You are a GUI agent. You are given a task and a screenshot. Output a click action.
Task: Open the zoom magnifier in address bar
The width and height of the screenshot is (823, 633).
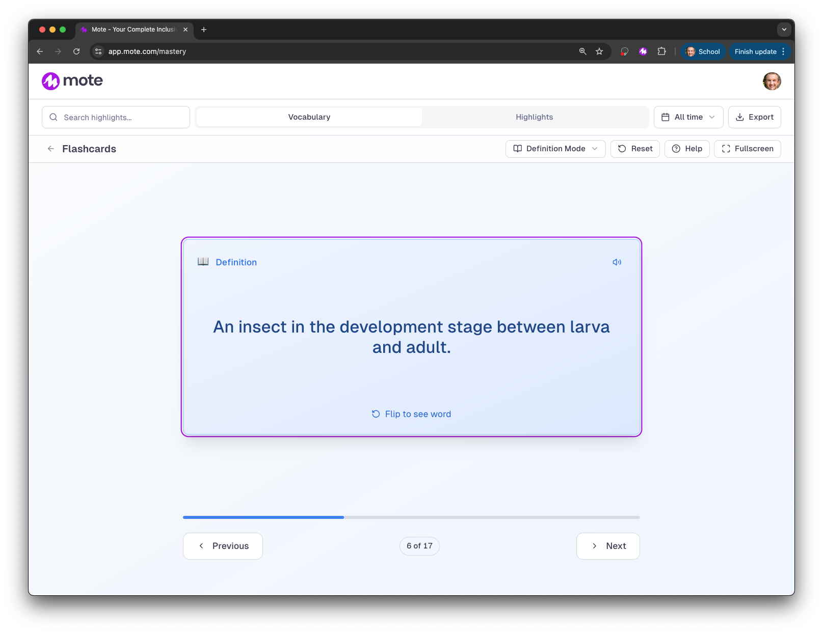tap(583, 51)
